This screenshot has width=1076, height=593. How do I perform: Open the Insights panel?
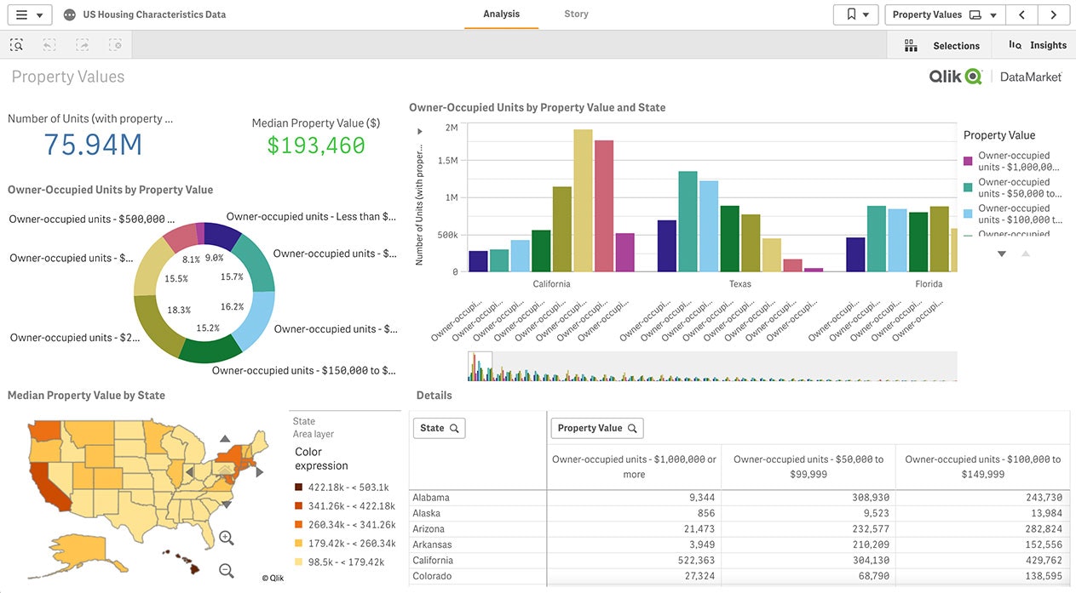[x=1037, y=45]
